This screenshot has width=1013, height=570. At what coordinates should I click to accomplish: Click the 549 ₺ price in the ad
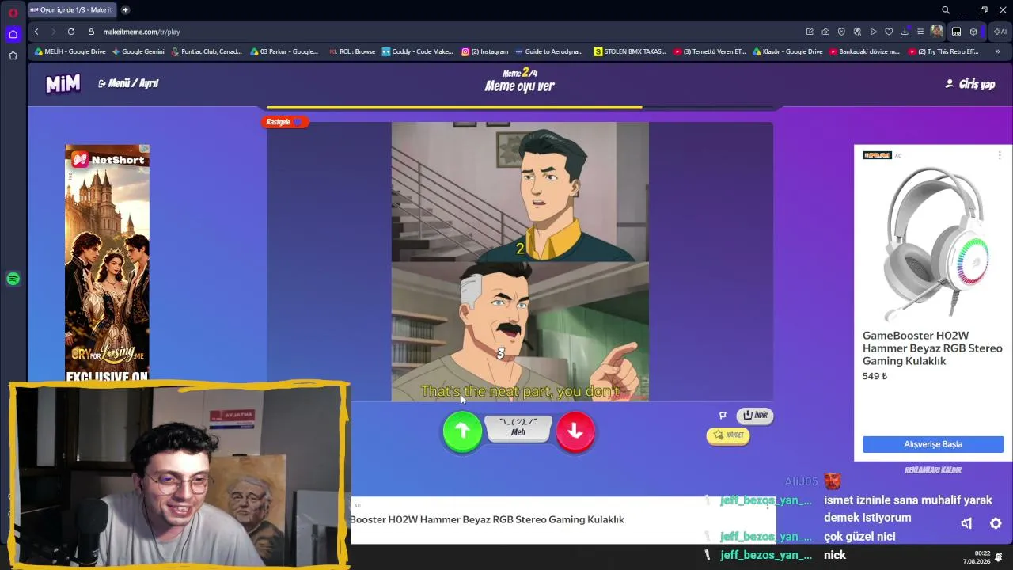(875, 376)
